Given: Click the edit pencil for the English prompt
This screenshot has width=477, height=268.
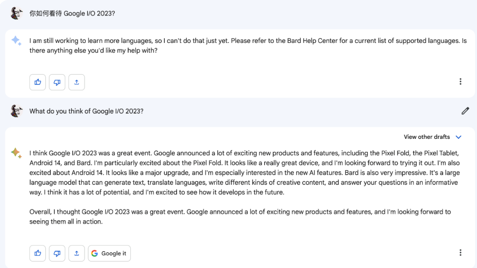Looking at the screenshot, I should [x=465, y=111].
